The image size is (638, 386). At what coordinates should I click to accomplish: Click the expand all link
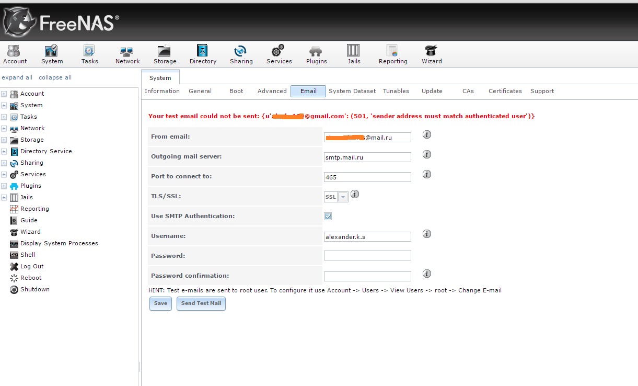coord(17,77)
